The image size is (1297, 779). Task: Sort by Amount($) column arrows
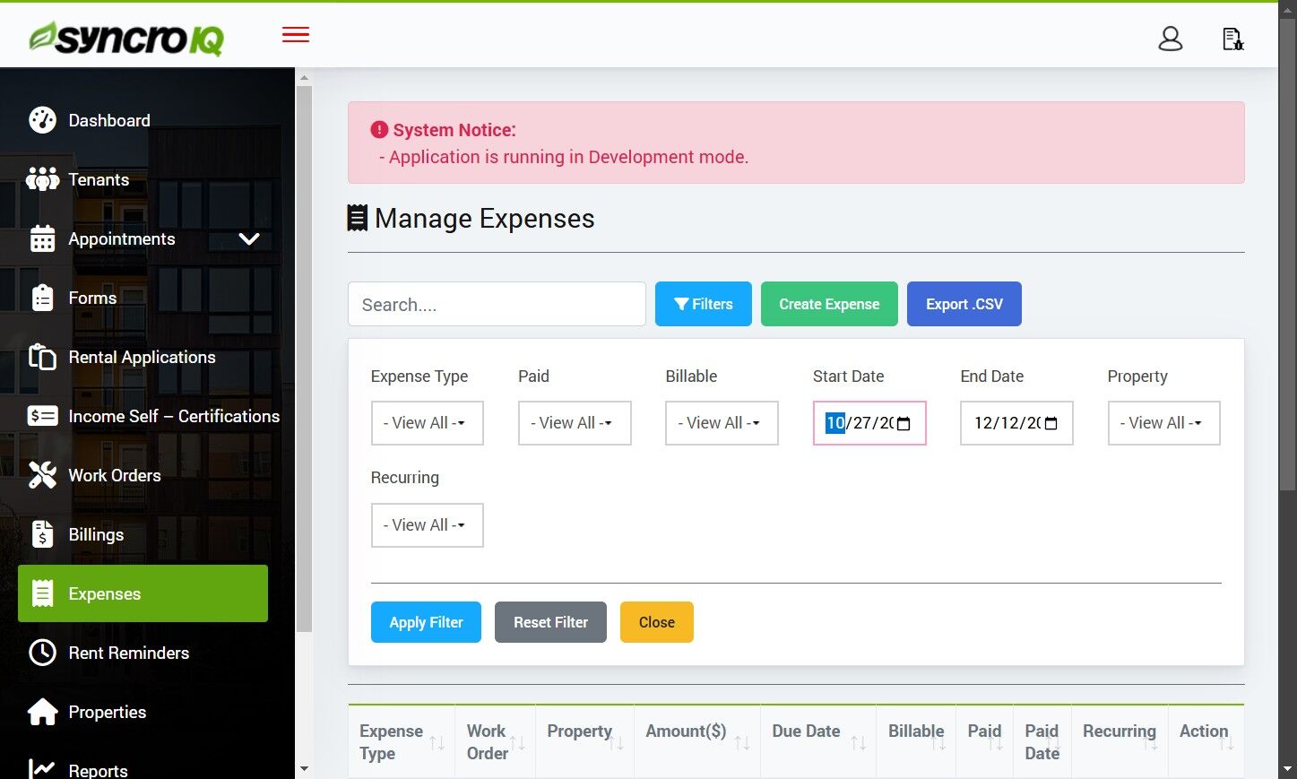pyautogui.click(x=742, y=742)
